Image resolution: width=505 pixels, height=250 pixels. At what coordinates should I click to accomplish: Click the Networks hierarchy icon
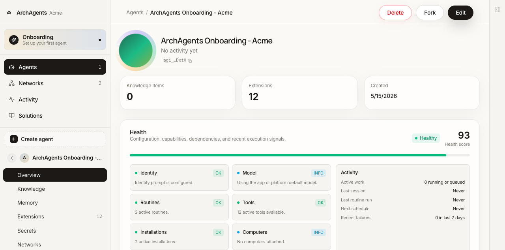click(x=11, y=83)
